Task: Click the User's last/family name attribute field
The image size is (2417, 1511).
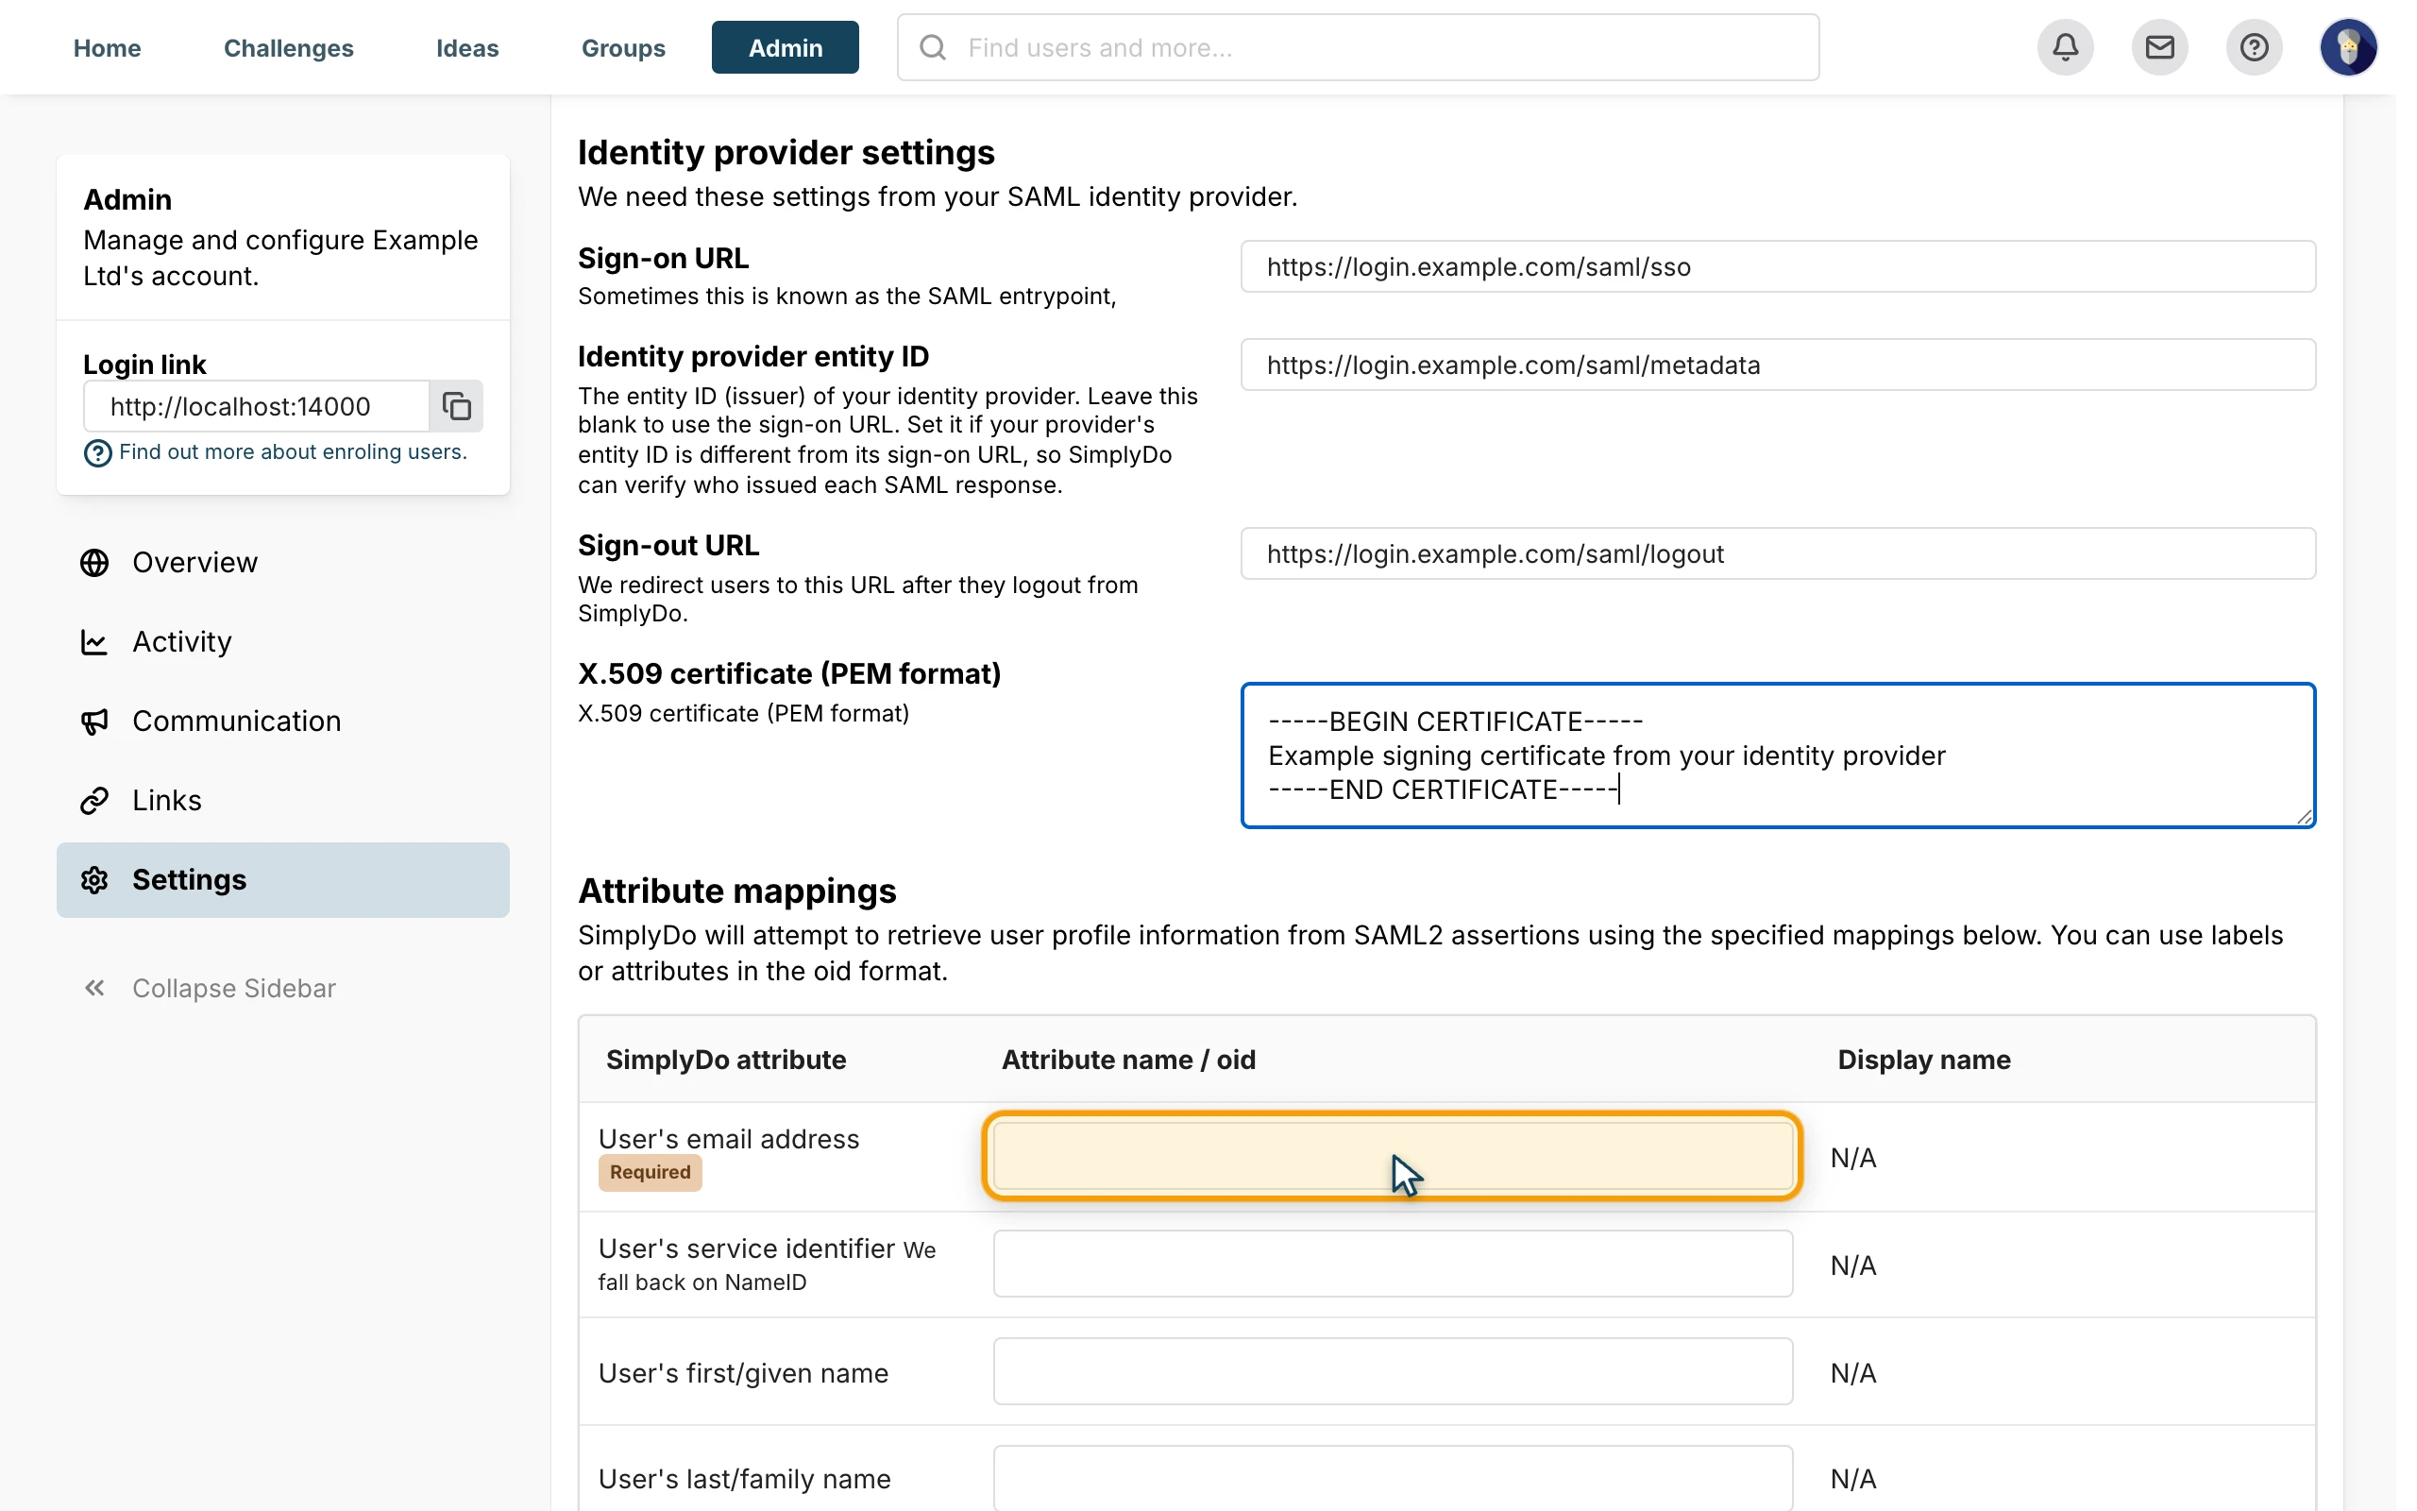Action: point(1393,1478)
